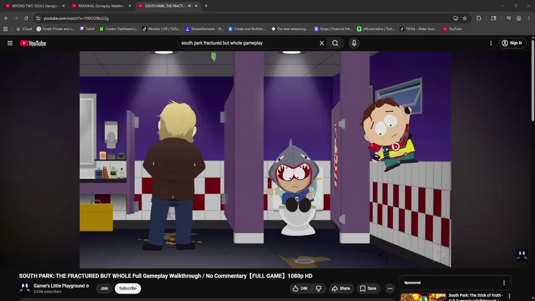Open the YouTube guide hamburger menu
The height and width of the screenshot is (301, 535).
(x=10, y=43)
